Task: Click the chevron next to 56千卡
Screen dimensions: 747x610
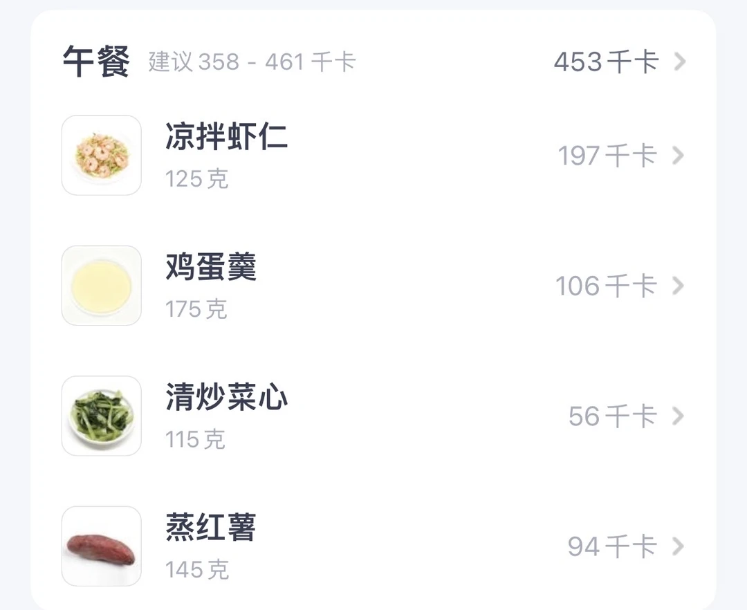Action: click(678, 416)
